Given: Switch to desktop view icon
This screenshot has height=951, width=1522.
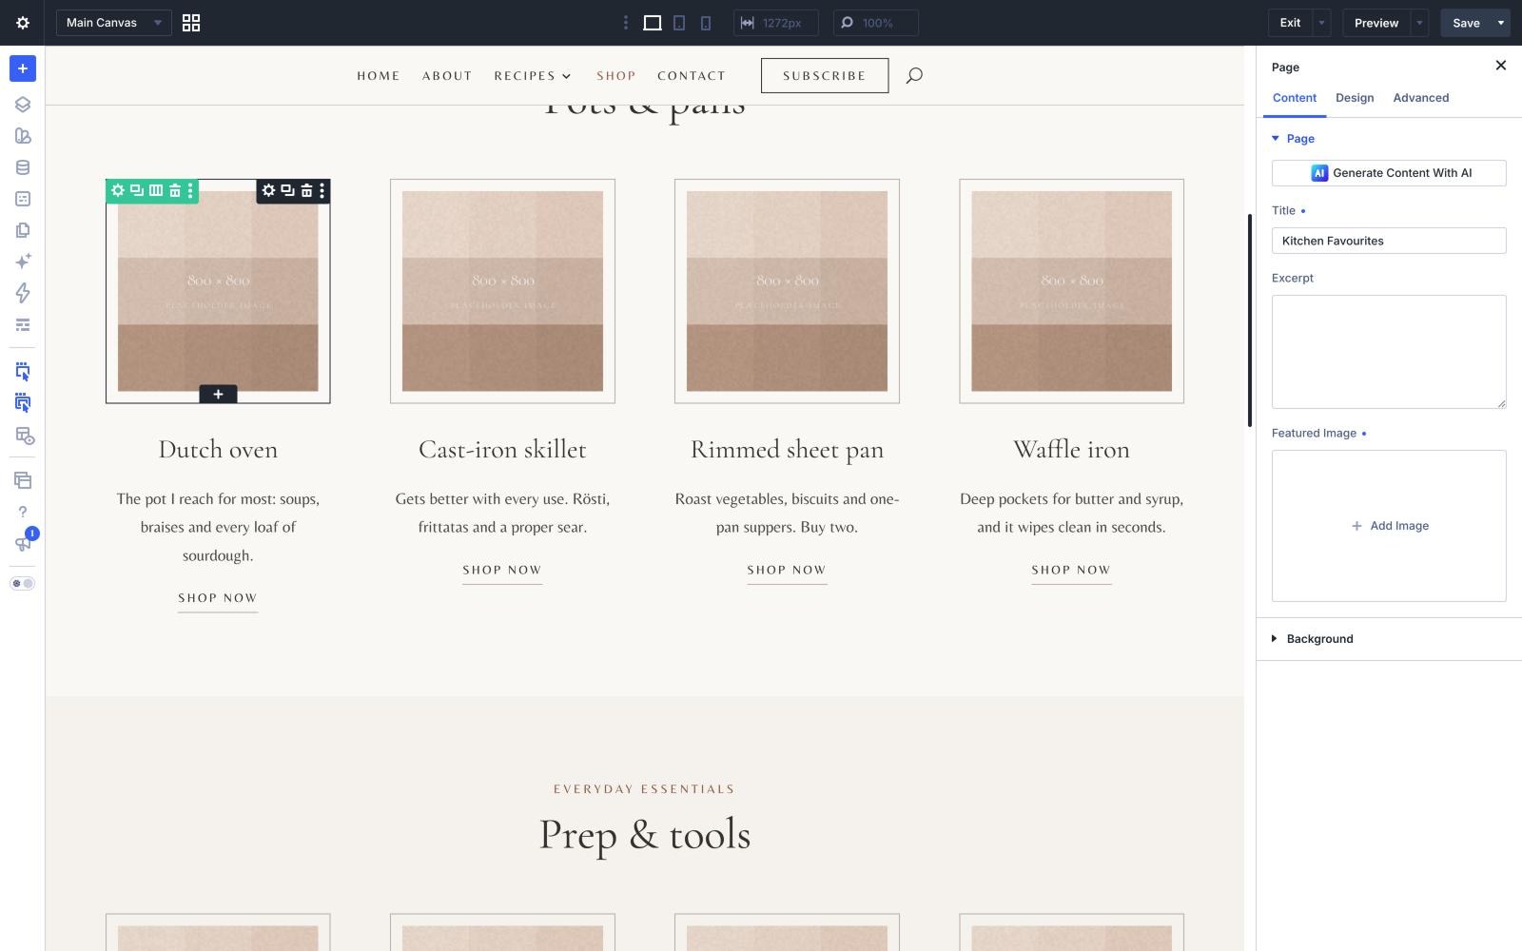Looking at the screenshot, I should pos(653,23).
